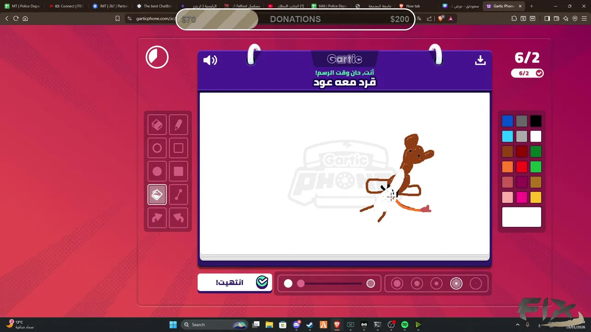Screen dimensions: 591x332
Task: Pick the dark red color swatch
Action: point(521,151)
